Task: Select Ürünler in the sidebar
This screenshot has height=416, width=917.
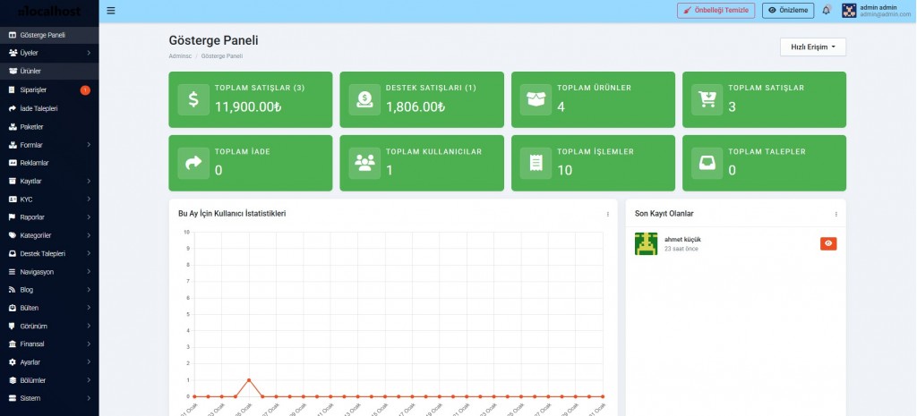Action: click(49, 71)
